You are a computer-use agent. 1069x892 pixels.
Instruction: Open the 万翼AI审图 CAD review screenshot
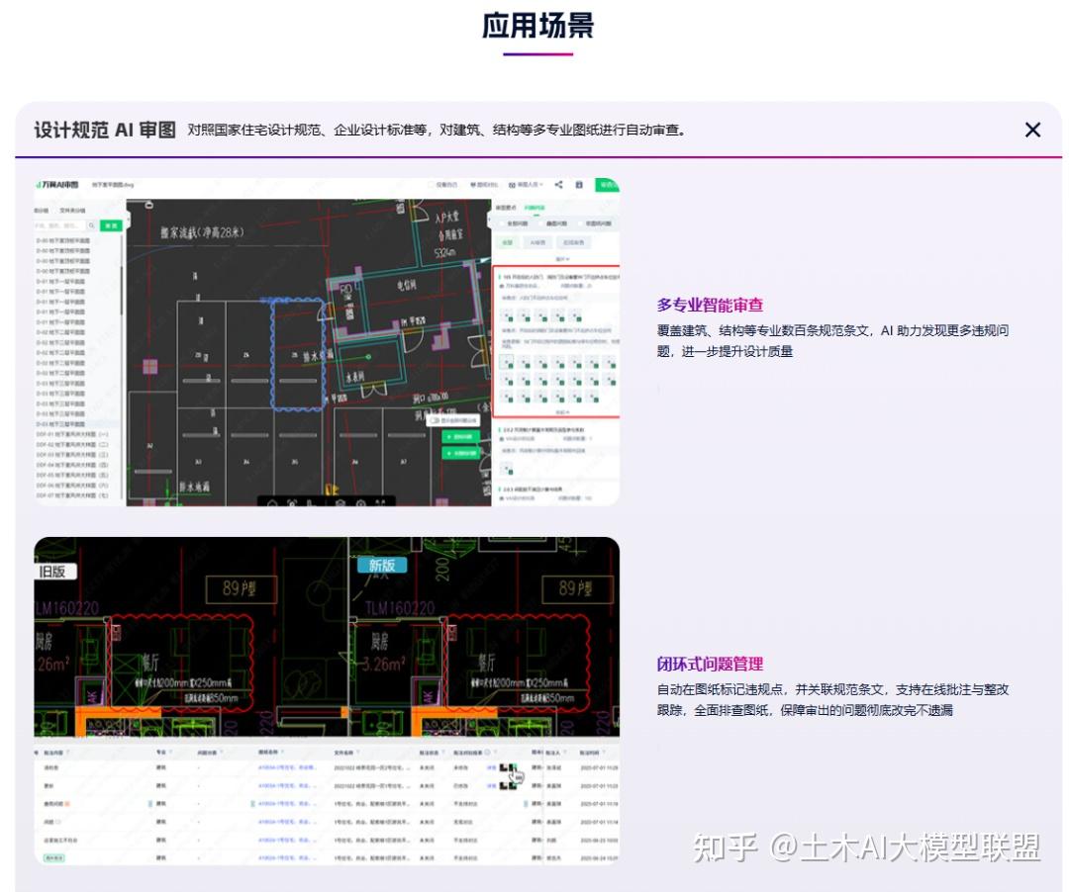(x=328, y=342)
